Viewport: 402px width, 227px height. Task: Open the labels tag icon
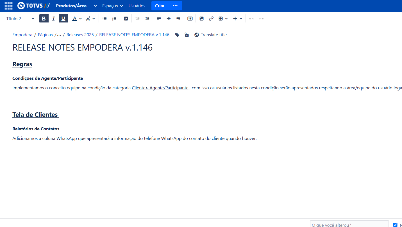[177, 35]
